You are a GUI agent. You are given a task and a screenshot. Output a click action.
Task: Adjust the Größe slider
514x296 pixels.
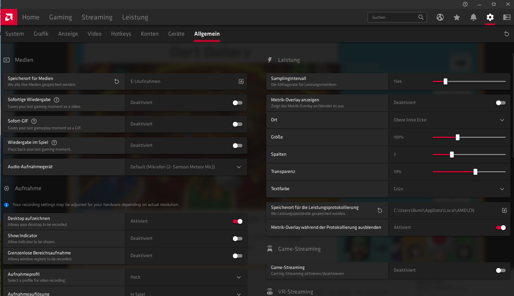pyautogui.click(x=469, y=137)
